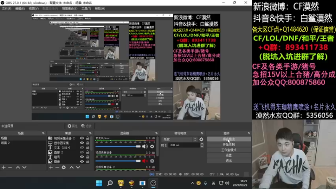The image size is (336, 189).
Task: Toggle lock on 视频采集设备 2 source
Action: (x=87, y=138)
